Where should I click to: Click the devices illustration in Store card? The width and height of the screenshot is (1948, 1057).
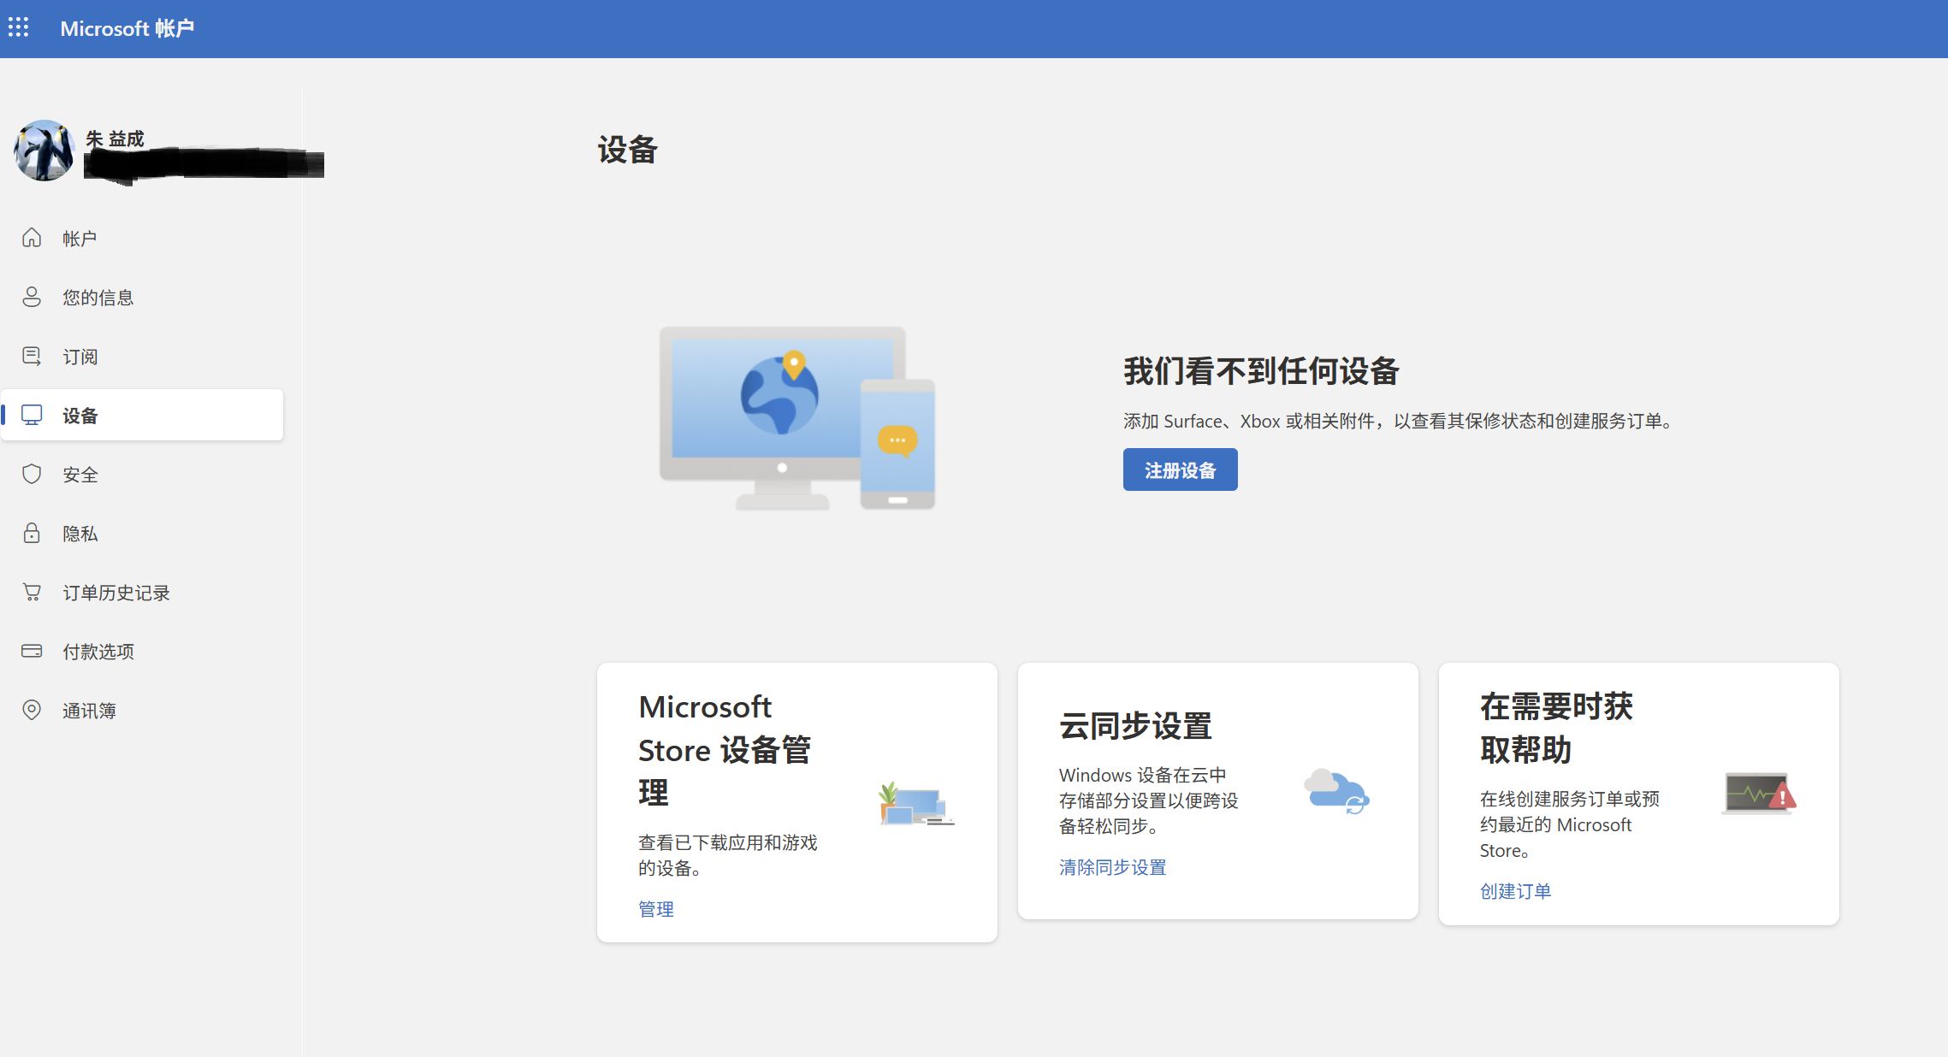click(x=916, y=804)
